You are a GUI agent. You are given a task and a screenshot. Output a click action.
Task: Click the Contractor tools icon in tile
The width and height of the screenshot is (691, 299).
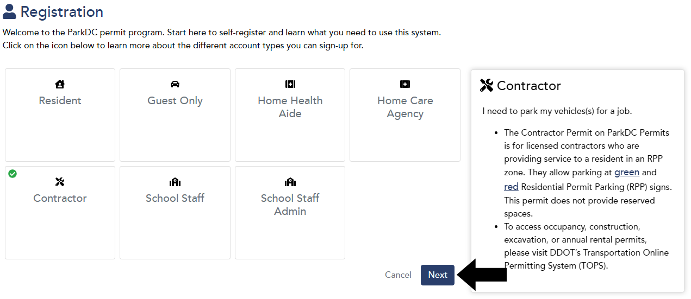60,182
